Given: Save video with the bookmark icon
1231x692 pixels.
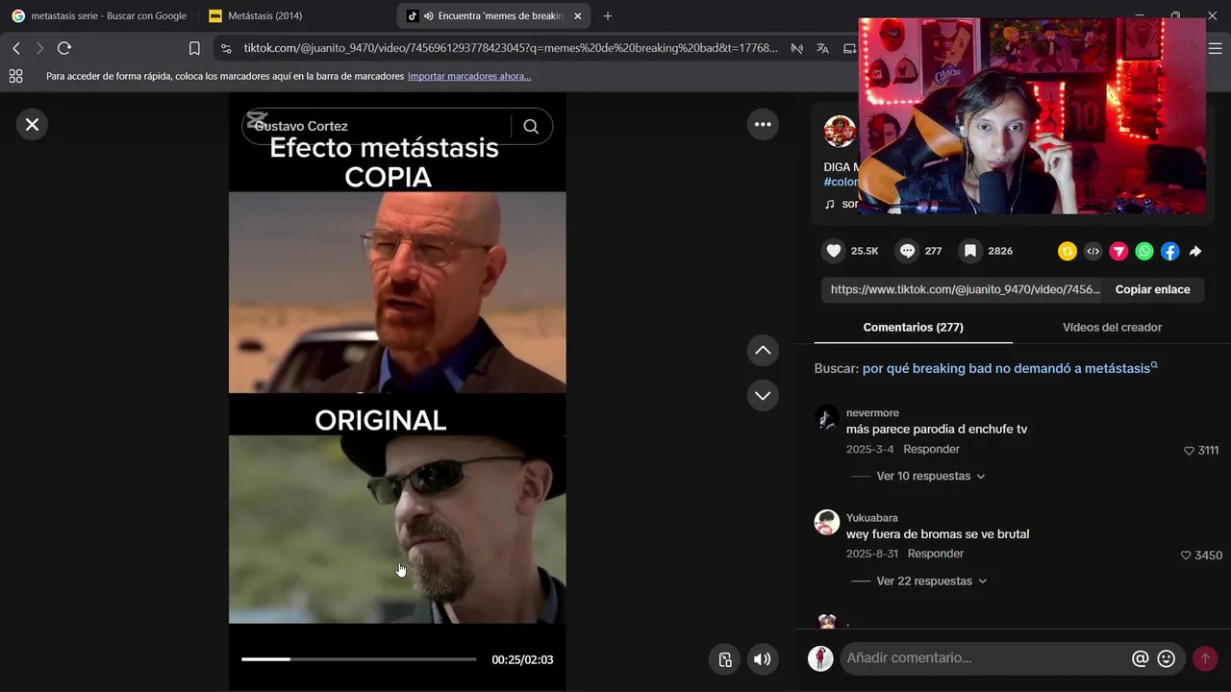Looking at the screenshot, I should tap(970, 251).
